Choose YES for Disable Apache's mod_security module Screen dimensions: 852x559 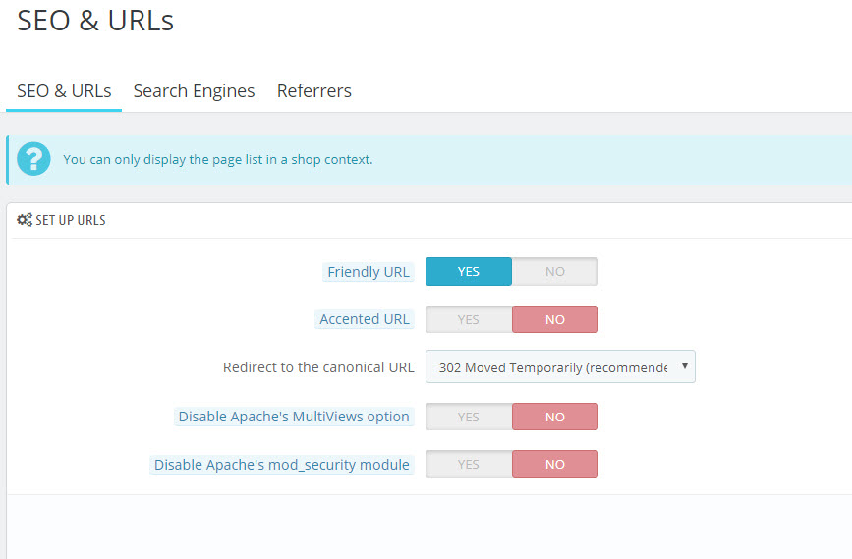(469, 465)
